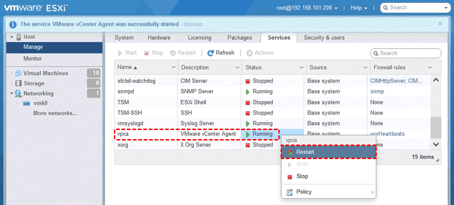Viewport: 454px width, 205px height.
Task: Click the services list scrollbar thumb
Action: click(x=436, y=128)
